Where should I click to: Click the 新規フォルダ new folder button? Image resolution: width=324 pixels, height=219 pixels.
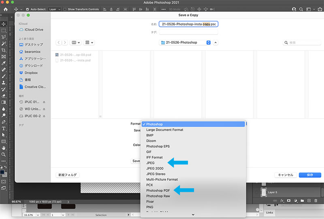pos(67,175)
